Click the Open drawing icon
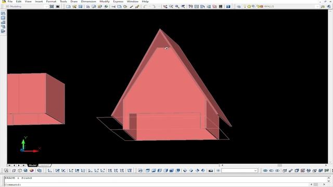Viewport: 333px width, 187px height. [x=74, y=7]
